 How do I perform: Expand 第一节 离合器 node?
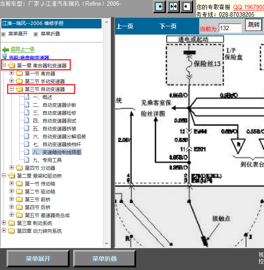(x=11, y=73)
